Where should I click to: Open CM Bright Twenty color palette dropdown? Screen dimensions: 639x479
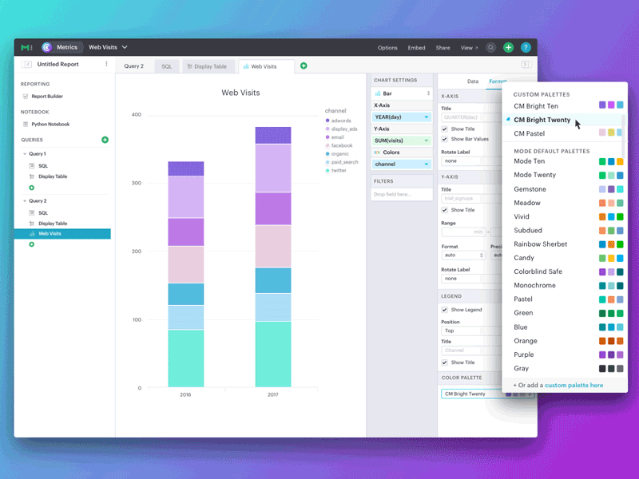[x=487, y=394]
